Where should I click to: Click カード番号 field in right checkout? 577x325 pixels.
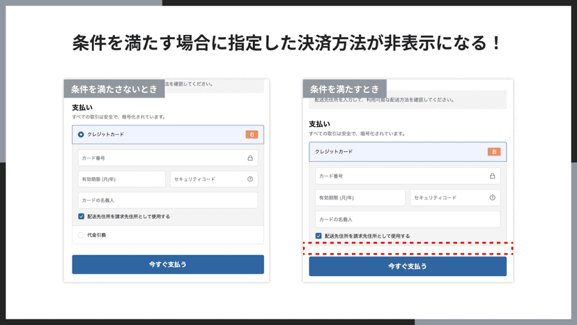pyautogui.click(x=408, y=176)
